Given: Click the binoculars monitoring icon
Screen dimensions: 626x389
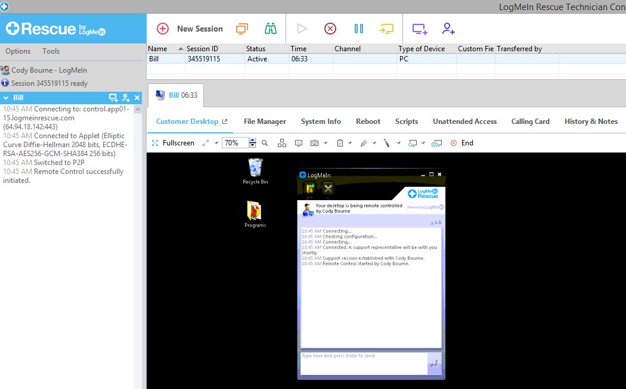Looking at the screenshot, I should (271, 29).
